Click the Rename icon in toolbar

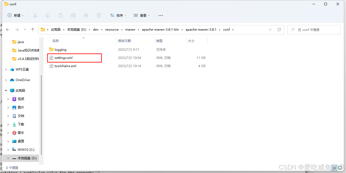(73, 15)
